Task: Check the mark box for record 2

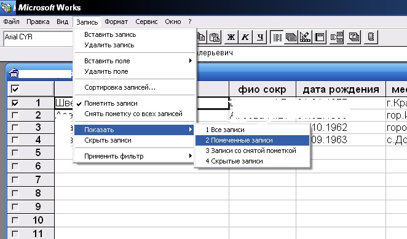Action: (x=15, y=116)
